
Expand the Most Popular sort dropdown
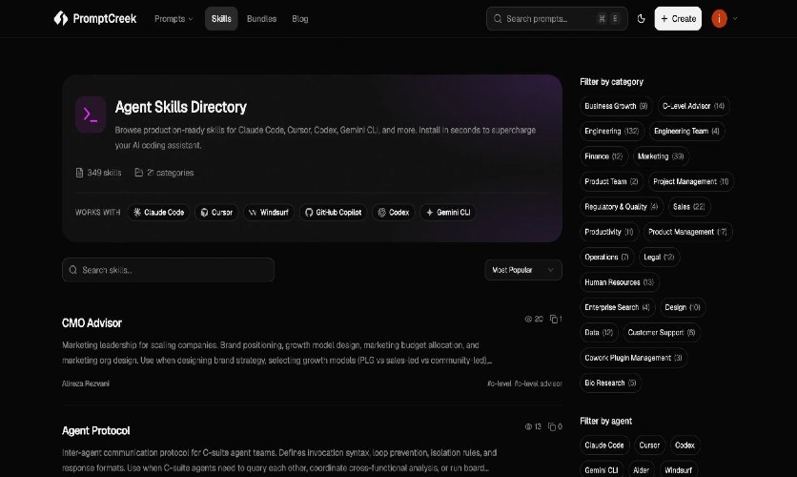tap(522, 270)
